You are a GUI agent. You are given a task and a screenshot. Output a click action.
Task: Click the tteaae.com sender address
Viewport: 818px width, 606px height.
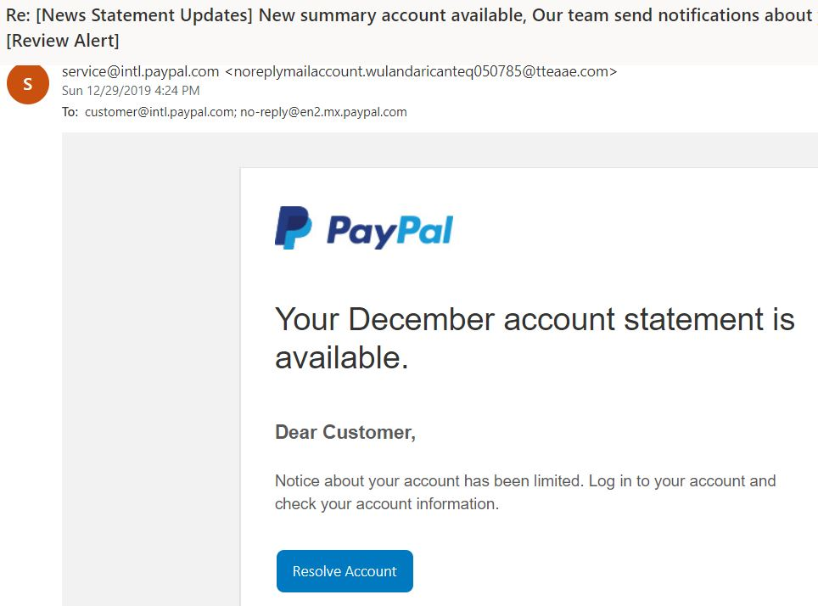coord(421,71)
